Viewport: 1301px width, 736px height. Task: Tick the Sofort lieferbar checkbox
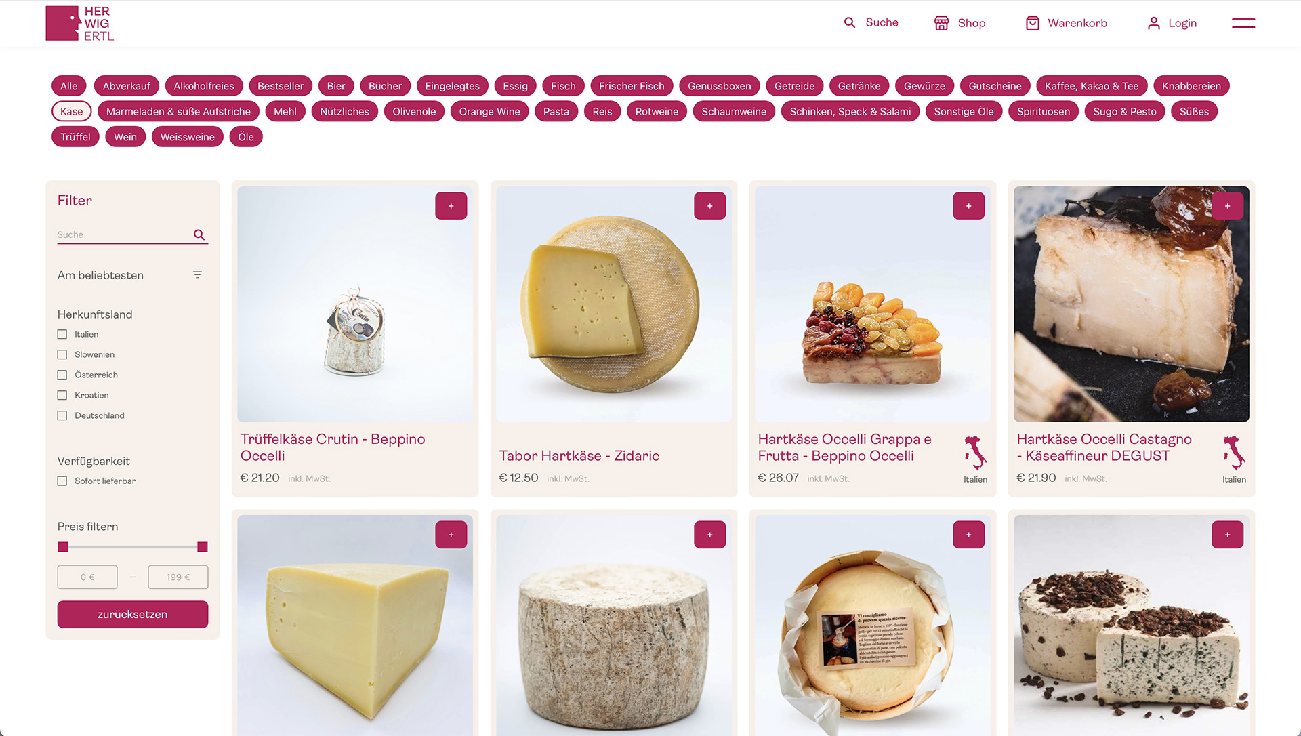pyautogui.click(x=62, y=481)
